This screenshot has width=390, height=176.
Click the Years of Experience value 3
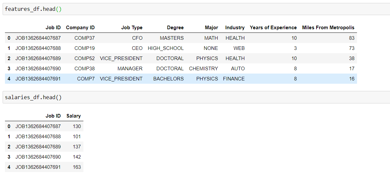295,48
